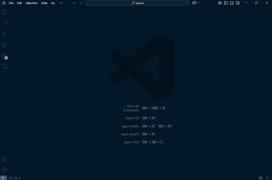Click the notifications bell in status bar
The image size is (272, 180).
click(x=267, y=178)
